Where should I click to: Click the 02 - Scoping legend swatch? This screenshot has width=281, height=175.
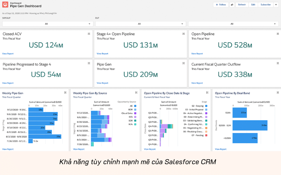coord(206,106)
